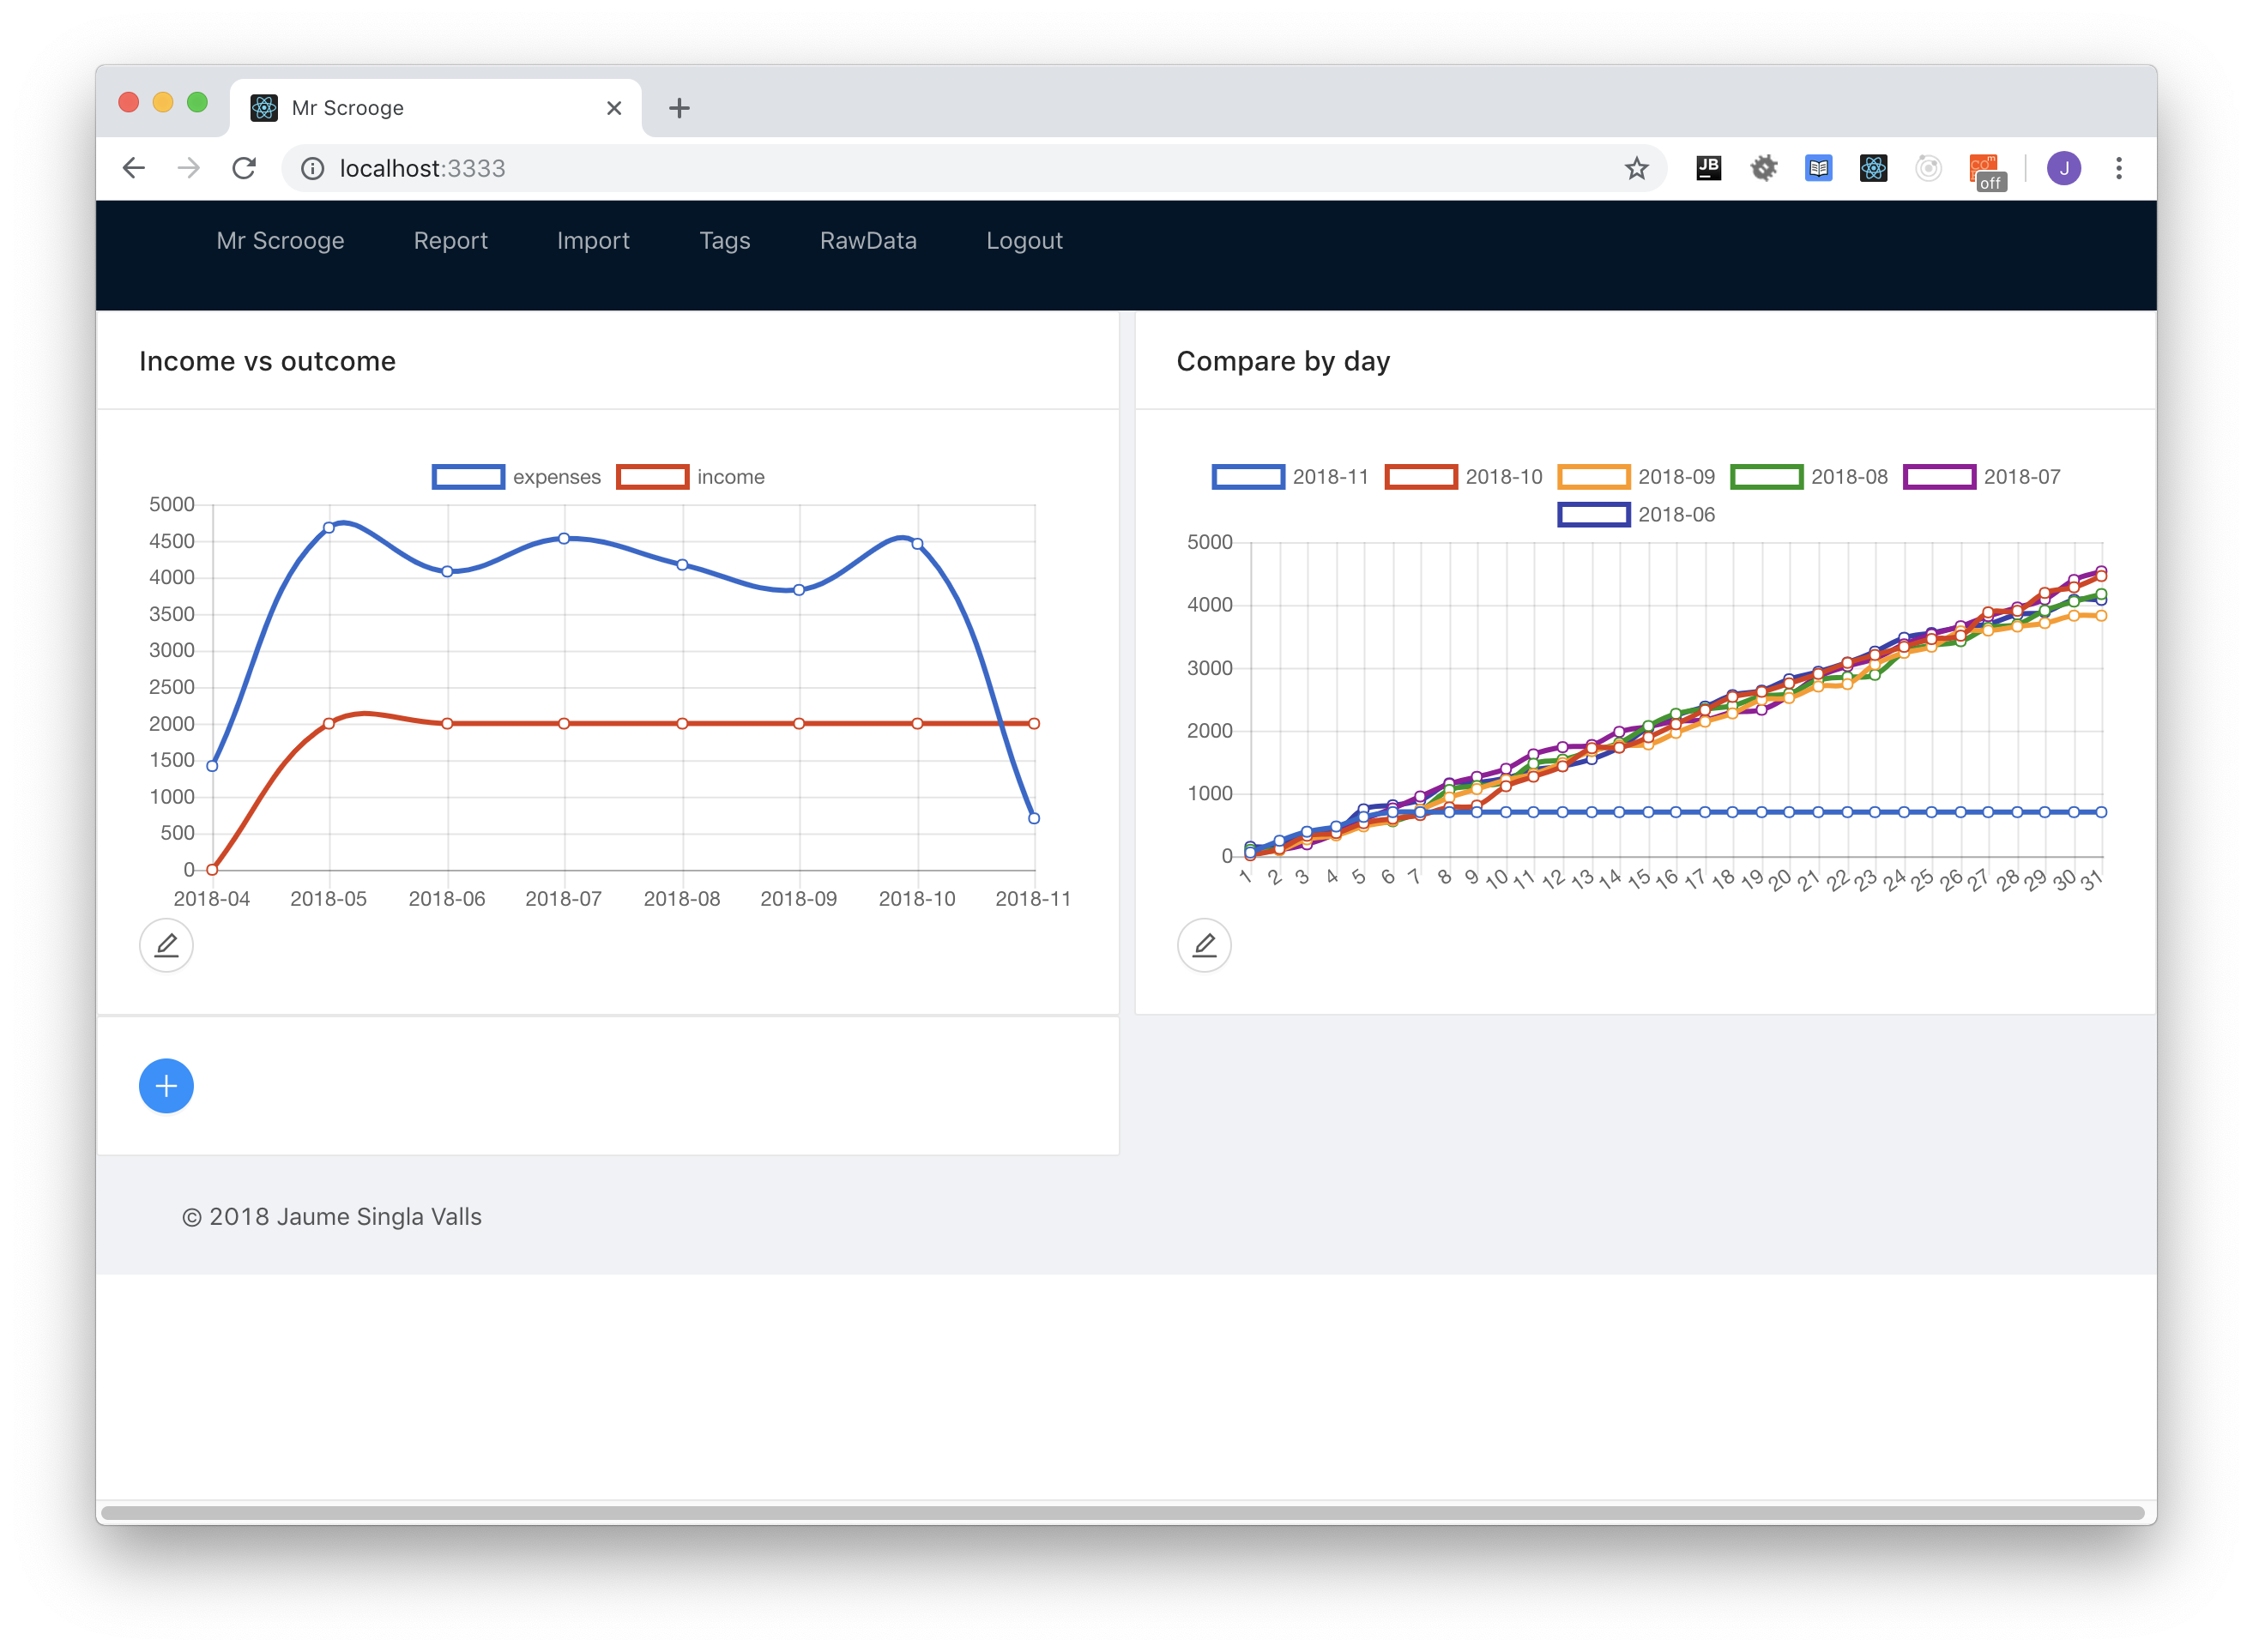Close the Mr Scrooge tab
The width and height of the screenshot is (2253, 1652).
click(614, 108)
